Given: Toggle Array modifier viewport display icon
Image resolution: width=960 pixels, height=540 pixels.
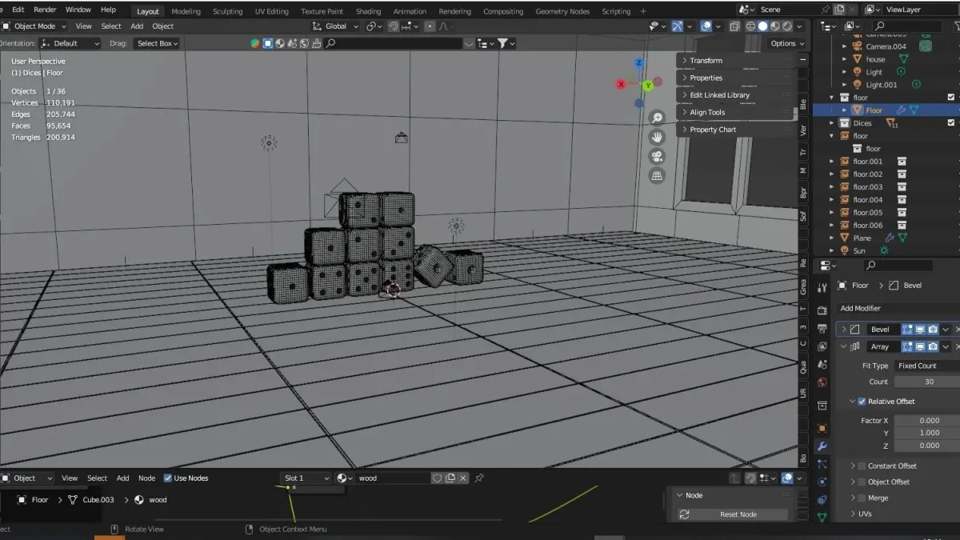Looking at the screenshot, I should [x=920, y=346].
